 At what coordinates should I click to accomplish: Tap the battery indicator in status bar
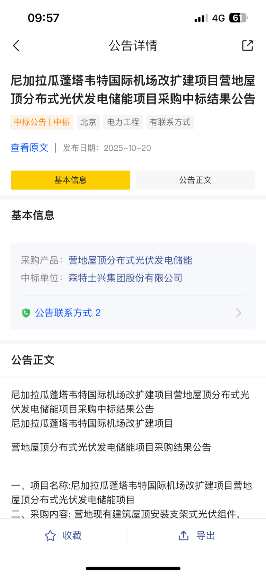tap(238, 18)
